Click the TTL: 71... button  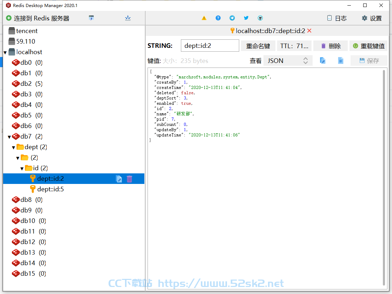pos(294,46)
